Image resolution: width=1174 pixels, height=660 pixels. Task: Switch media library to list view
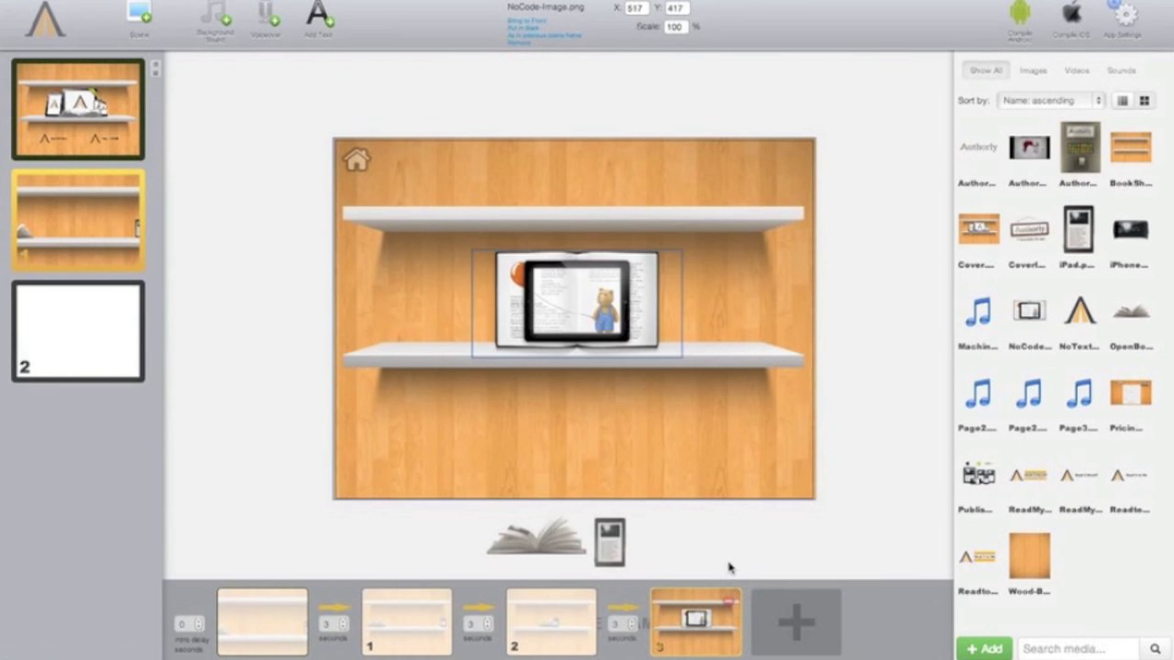tap(1123, 101)
